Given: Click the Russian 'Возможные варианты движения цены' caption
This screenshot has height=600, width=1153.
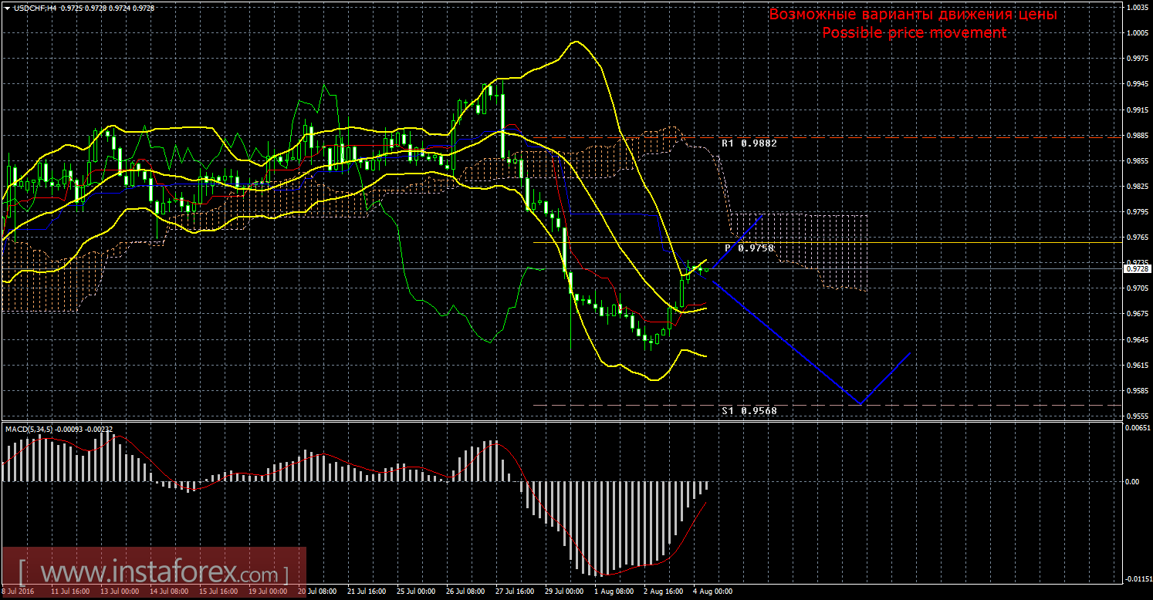Looking at the screenshot, I should pos(913,15).
